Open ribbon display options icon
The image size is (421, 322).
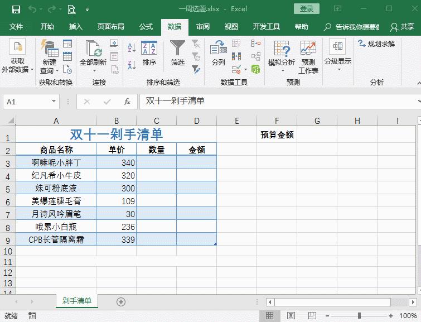click(x=337, y=8)
